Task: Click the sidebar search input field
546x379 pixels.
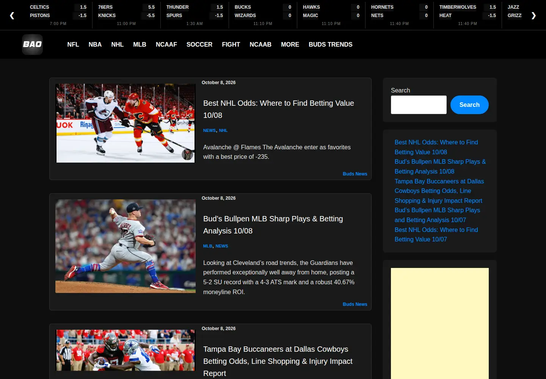Action: [419, 105]
